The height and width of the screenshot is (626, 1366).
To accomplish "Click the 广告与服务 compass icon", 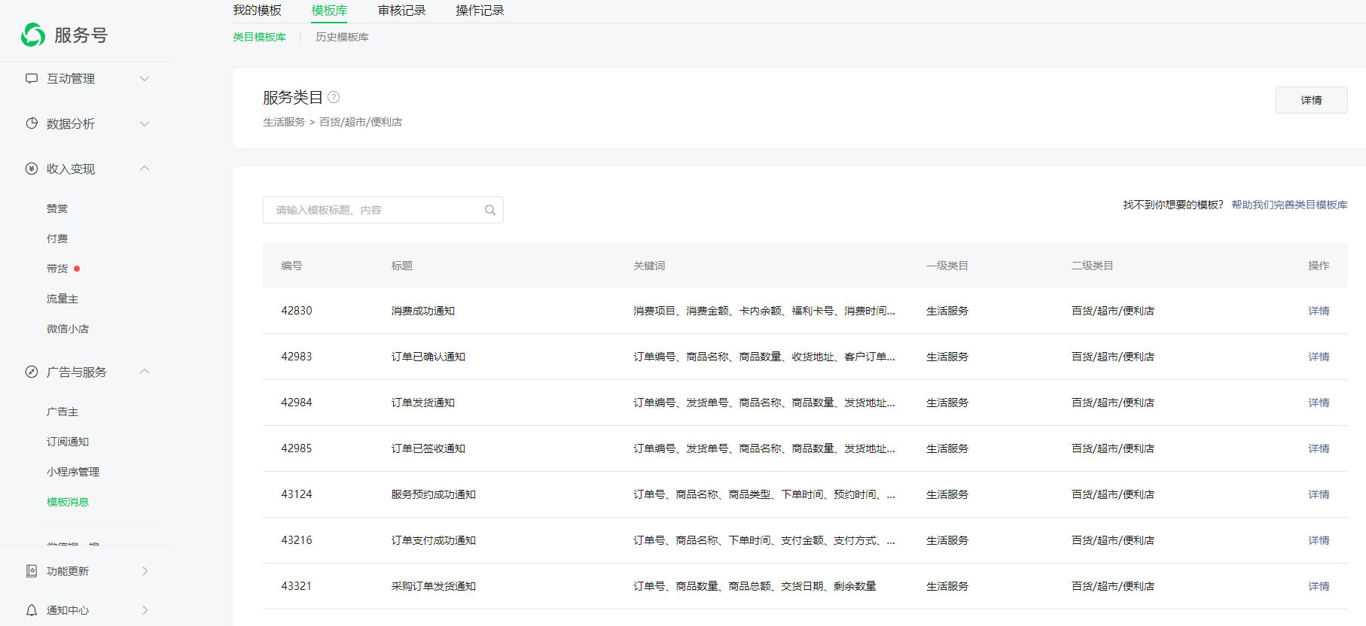I will pos(32,372).
